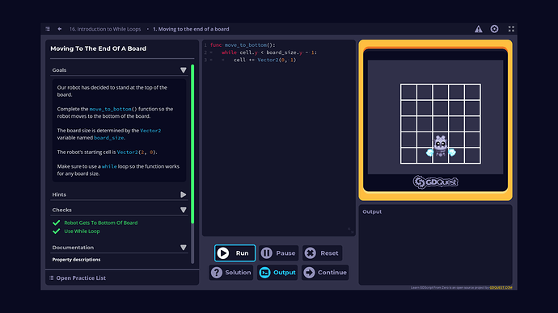Click Robot Gets To Bottom Of Board check

pyautogui.click(x=101, y=223)
